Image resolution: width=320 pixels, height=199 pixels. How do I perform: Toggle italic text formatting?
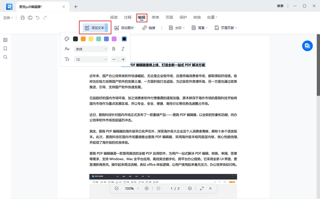click(123, 49)
